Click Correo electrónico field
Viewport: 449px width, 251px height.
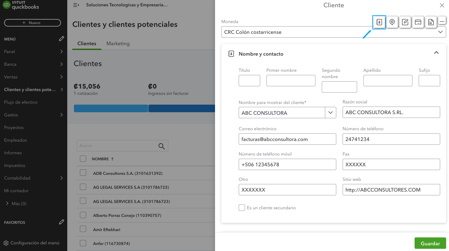pyautogui.click(x=287, y=139)
